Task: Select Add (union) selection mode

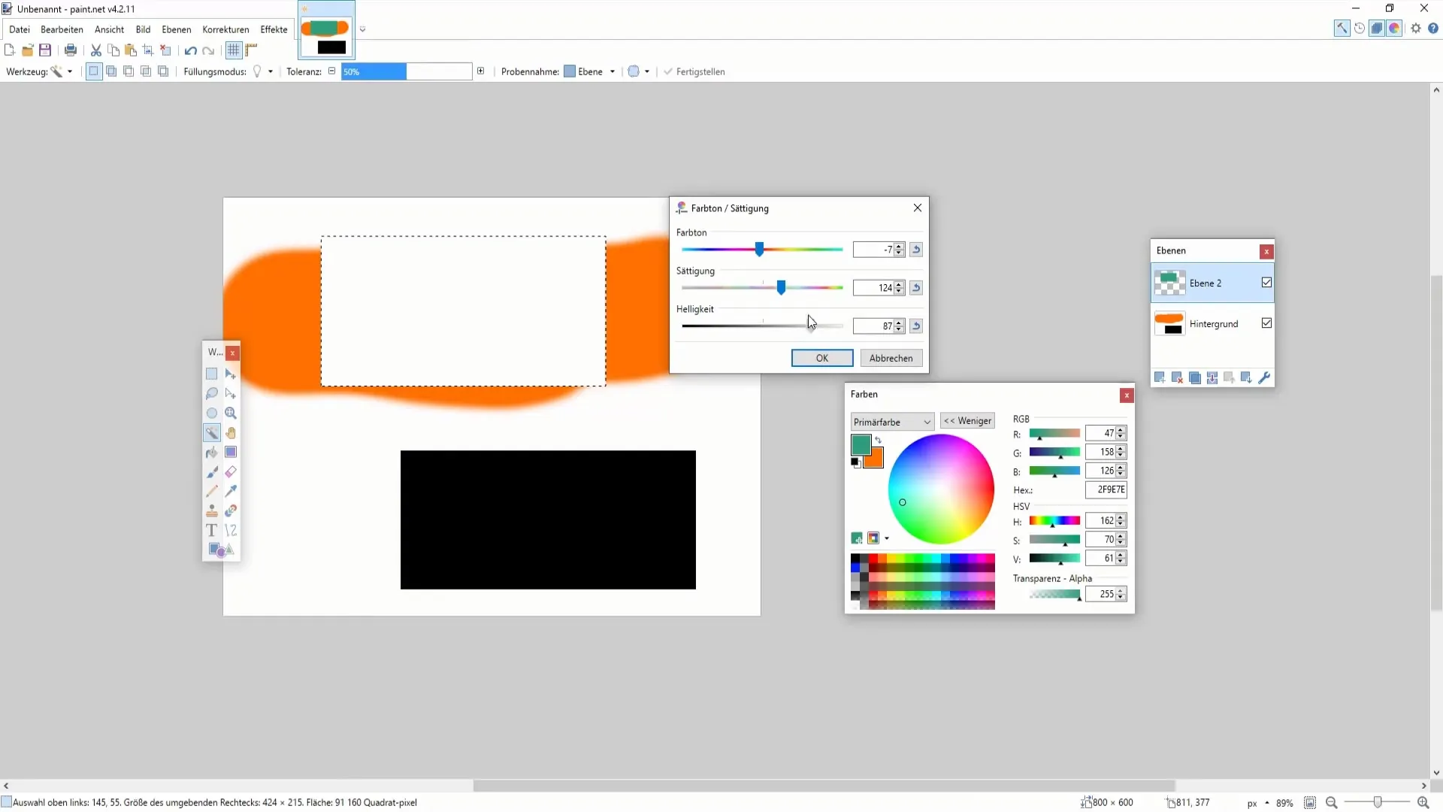Action: (111, 71)
